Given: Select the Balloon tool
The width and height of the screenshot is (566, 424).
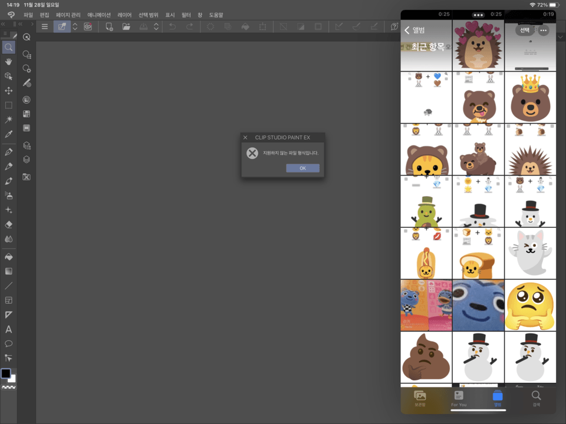Looking at the screenshot, I should (8, 343).
